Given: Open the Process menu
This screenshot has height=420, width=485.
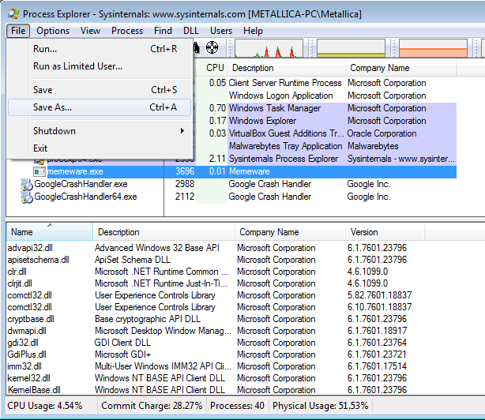Looking at the screenshot, I should click(x=127, y=31).
